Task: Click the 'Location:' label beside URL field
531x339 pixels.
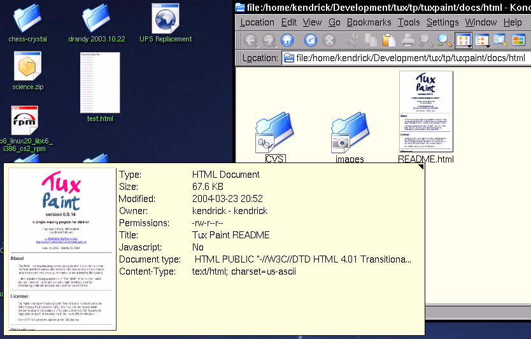Action: coord(260,58)
